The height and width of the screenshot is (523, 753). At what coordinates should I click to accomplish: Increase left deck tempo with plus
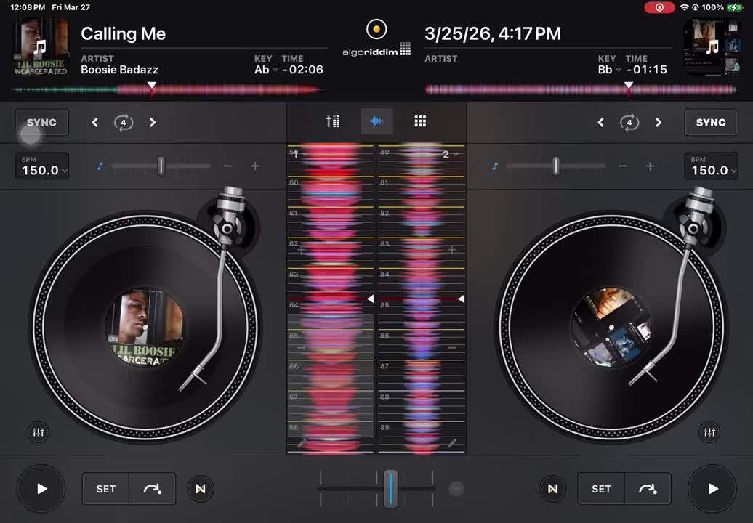pyautogui.click(x=255, y=166)
